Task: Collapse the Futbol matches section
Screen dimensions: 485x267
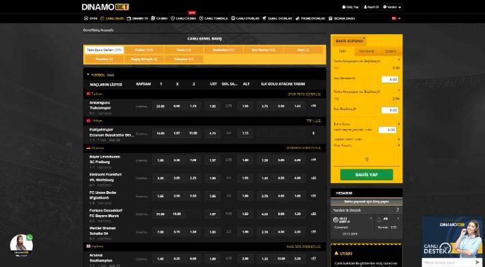Action: 88,75
